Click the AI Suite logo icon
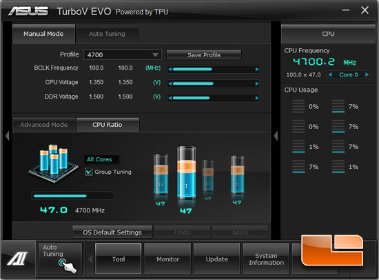The height and width of the screenshot is (280, 379). pyautogui.click(x=18, y=259)
